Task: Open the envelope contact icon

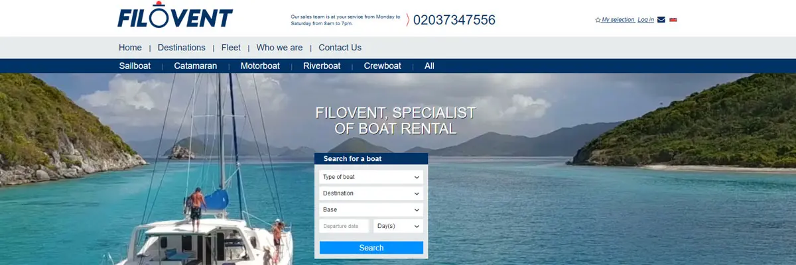Action: point(661,20)
